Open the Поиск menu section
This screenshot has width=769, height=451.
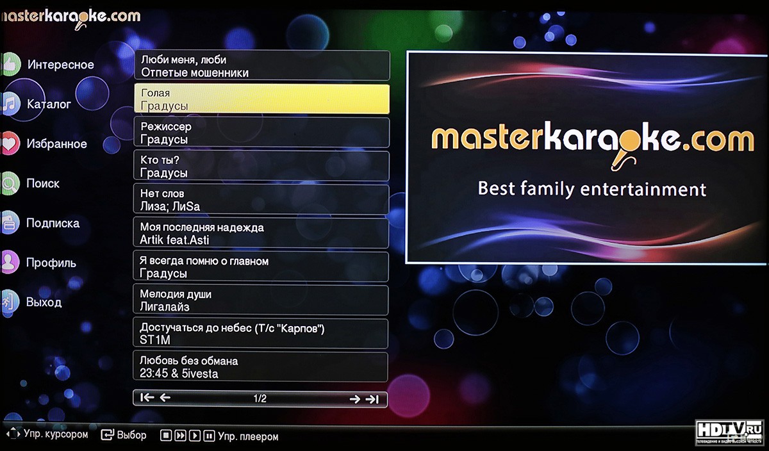click(43, 183)
